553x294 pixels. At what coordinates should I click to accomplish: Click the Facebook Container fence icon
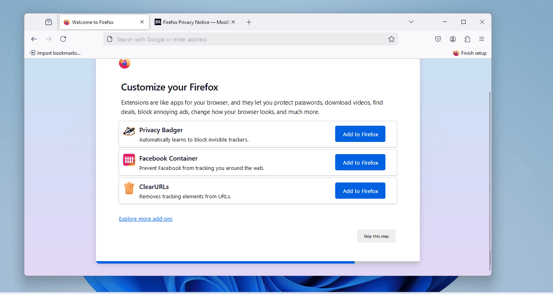(129, 160)
